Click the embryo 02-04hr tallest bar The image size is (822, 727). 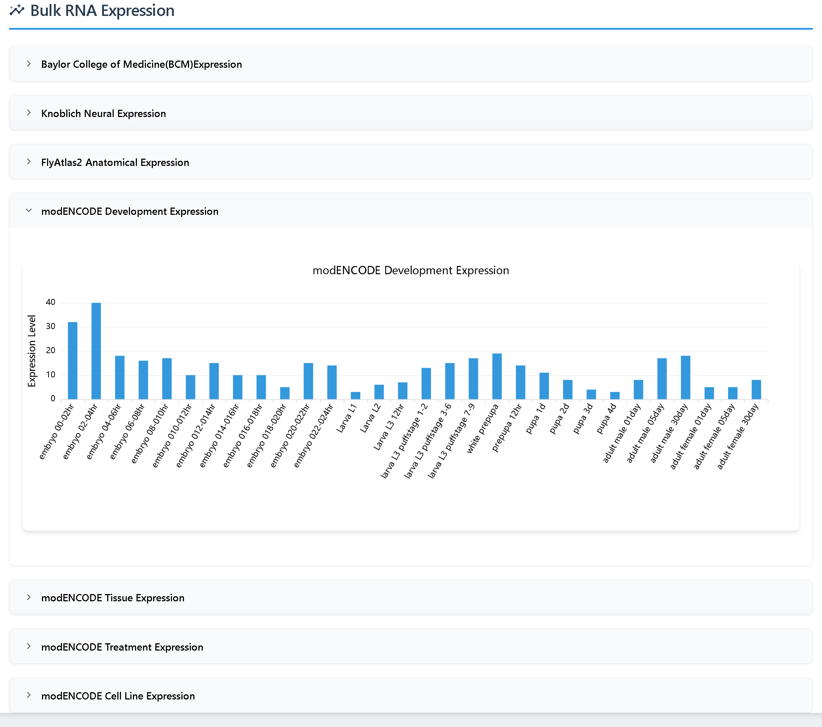[96, 351]
